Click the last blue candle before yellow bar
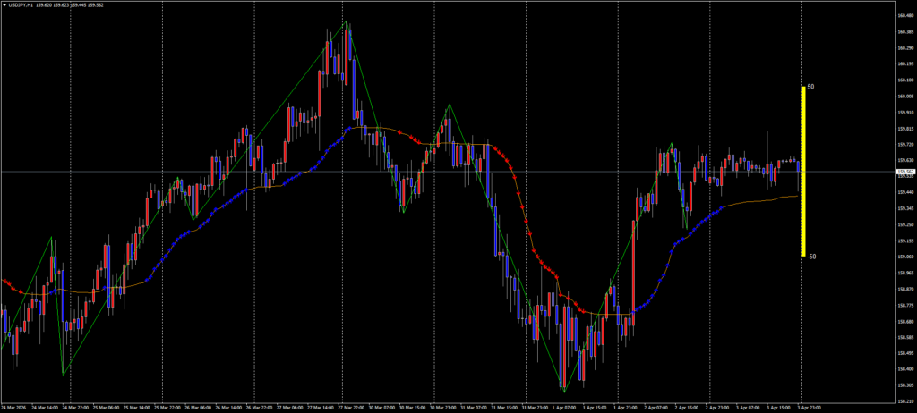 click(799, 165)
